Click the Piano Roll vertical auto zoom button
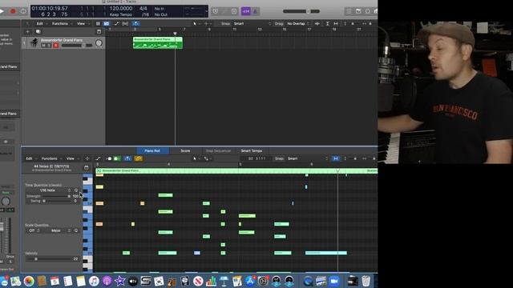Screen dimensions: 513x288 pyautogui.click(x=345, y=158)
